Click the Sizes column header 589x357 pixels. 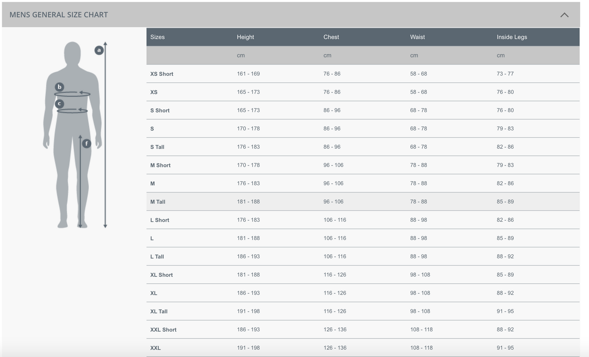pos(157,37)
